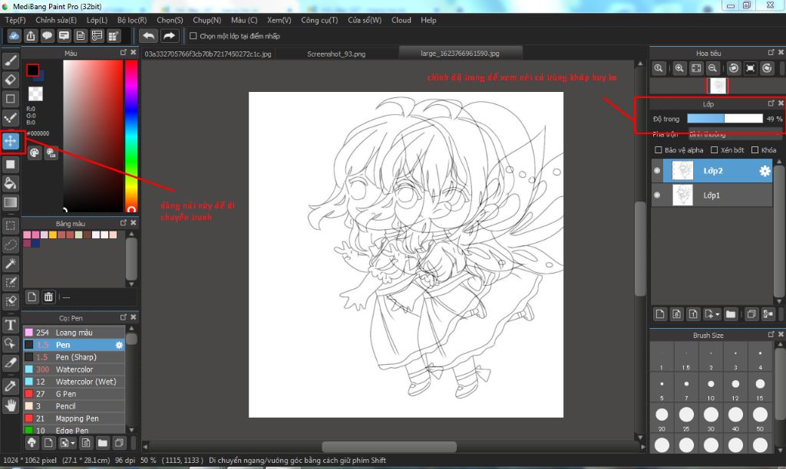The image size is (786, 469).
Task: Select the Pencil brush
Action: [74, 406]
